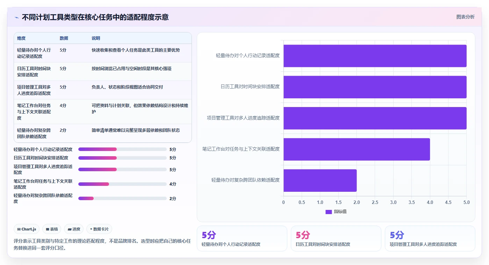Viewport: 489px width, 265px height.
Task: Click the chart title heading text
Action: (95, 17)
